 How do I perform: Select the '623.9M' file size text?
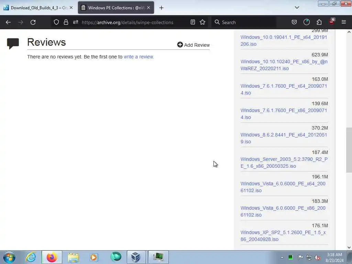click(320, 55)
